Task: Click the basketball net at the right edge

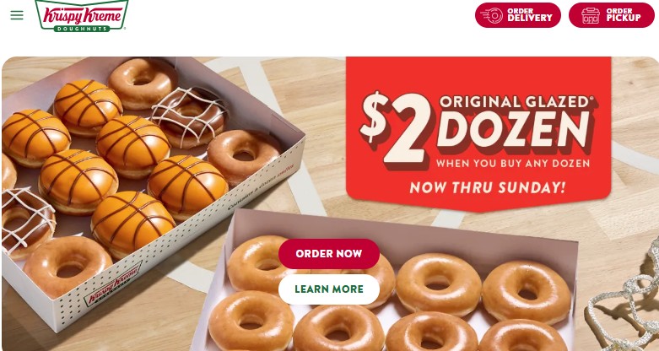Action: pyautogui.click(x=626, y=295)
